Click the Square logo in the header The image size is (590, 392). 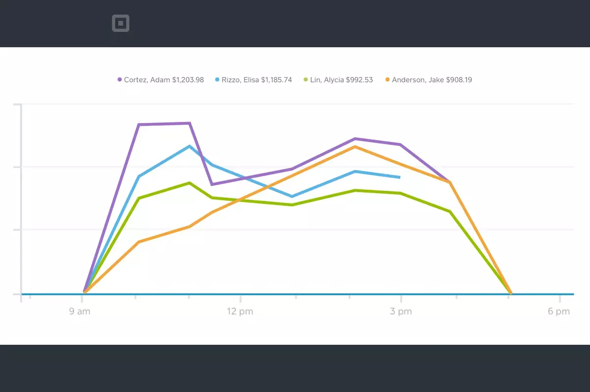121,23
